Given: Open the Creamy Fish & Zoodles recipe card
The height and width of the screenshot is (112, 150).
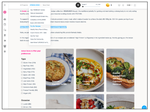Looking at the screenshot, I should pyautogui.click(x=90, y=70).
